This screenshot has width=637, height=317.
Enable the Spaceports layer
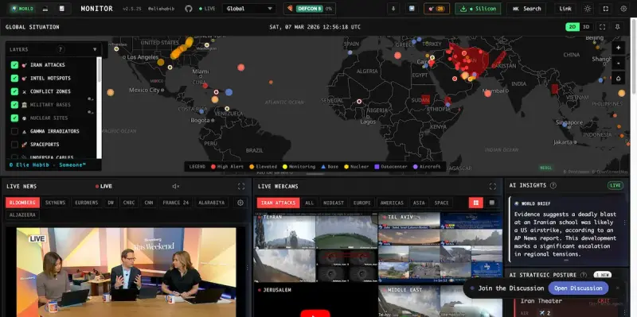[x=14, y=145]
